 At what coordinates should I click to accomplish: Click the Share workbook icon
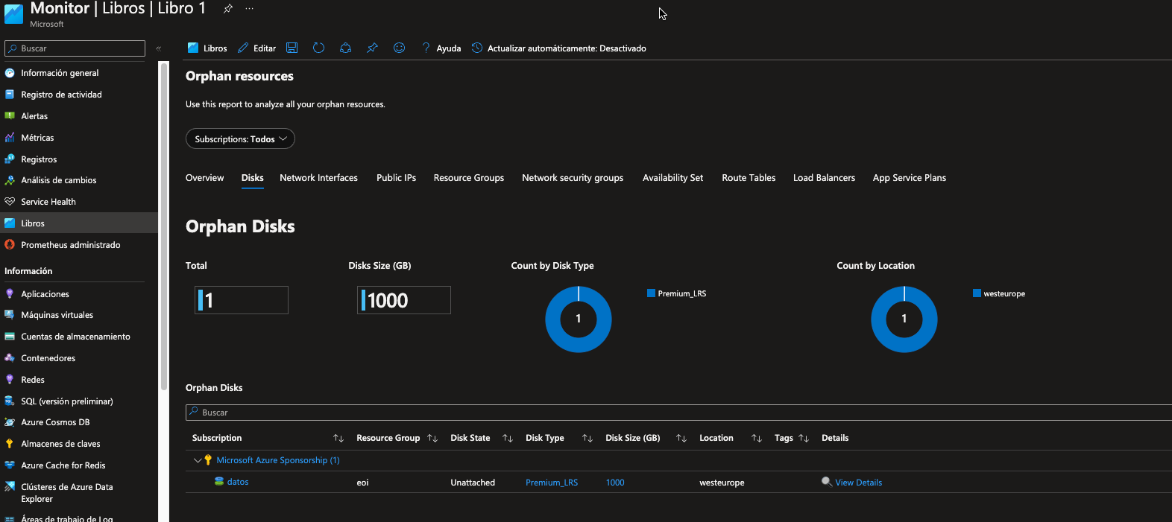pos(345,48)
